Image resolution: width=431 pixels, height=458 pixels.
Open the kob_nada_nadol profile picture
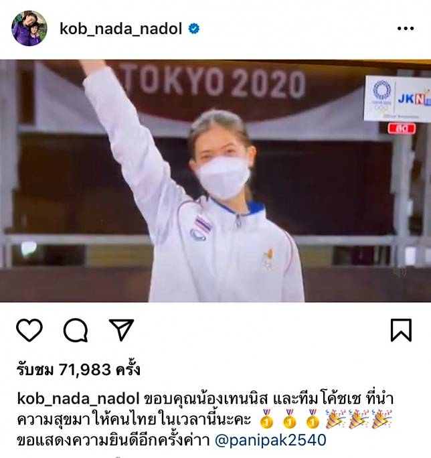point(29,28)
